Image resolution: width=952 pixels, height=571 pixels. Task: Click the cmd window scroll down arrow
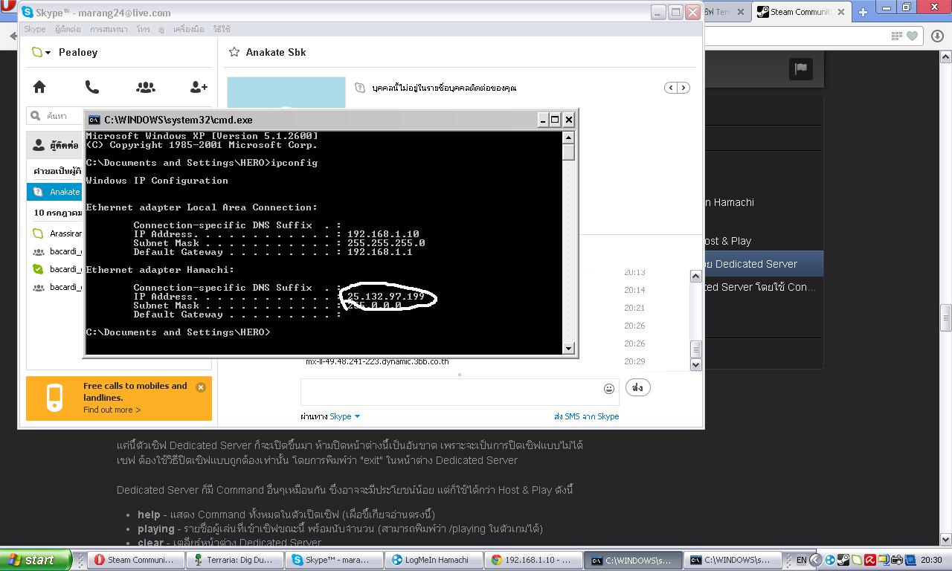coord(569,348)
